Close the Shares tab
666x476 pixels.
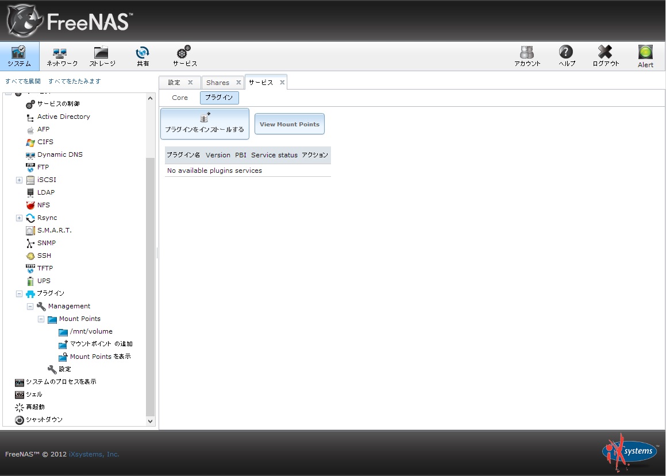tap(238, 83)
